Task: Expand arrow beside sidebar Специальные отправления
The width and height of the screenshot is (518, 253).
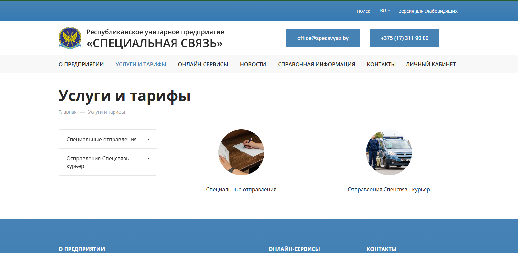Action: [148, 139]
